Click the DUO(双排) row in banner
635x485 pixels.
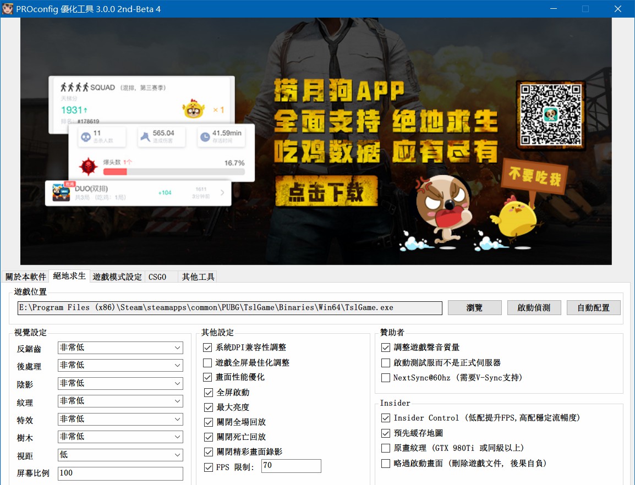pyautogui.click(x=138, y=193)
